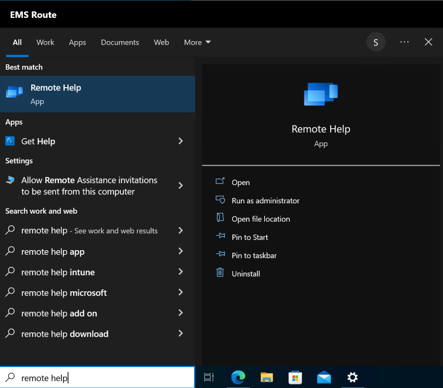Click the Run as administrator icon
The image size is (443, 388).
[x=220, y=200]
